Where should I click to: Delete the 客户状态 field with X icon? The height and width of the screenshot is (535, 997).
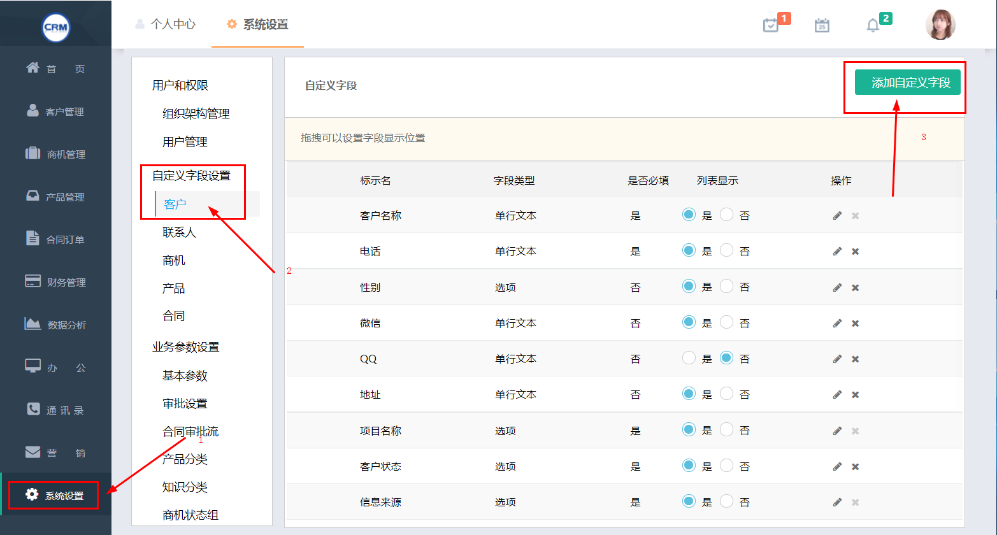coord(856,467)
